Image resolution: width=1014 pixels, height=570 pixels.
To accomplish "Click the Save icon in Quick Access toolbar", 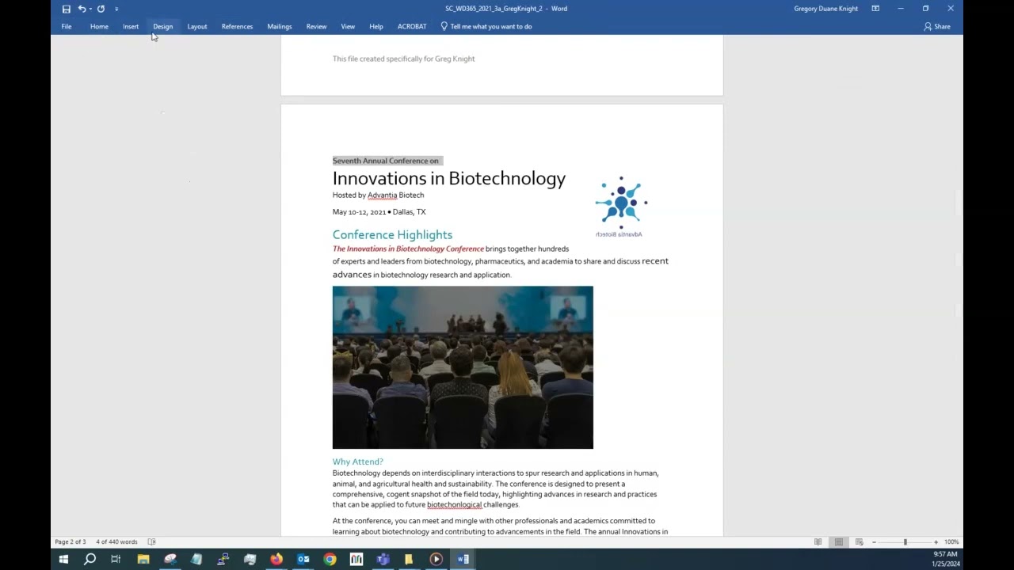I will tap(67, 9).
